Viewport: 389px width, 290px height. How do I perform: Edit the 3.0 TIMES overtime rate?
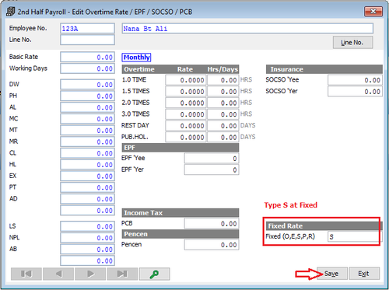[x=186, y=114]
